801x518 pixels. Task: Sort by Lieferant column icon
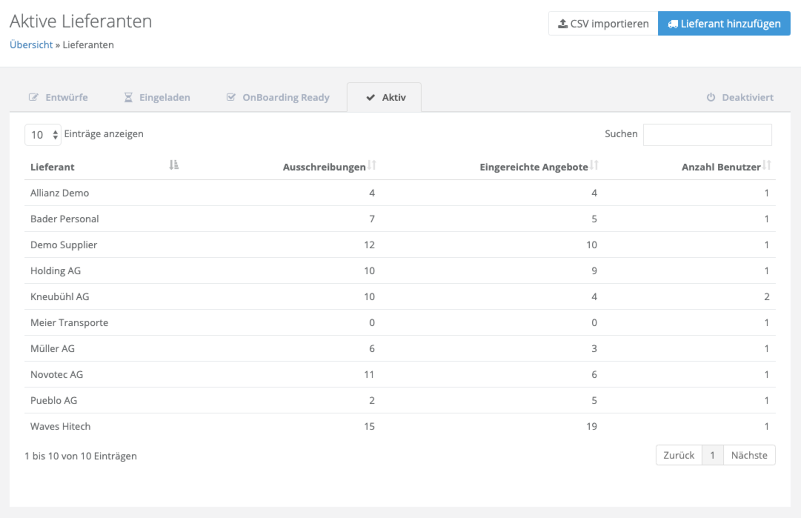[x=174, y=165]
